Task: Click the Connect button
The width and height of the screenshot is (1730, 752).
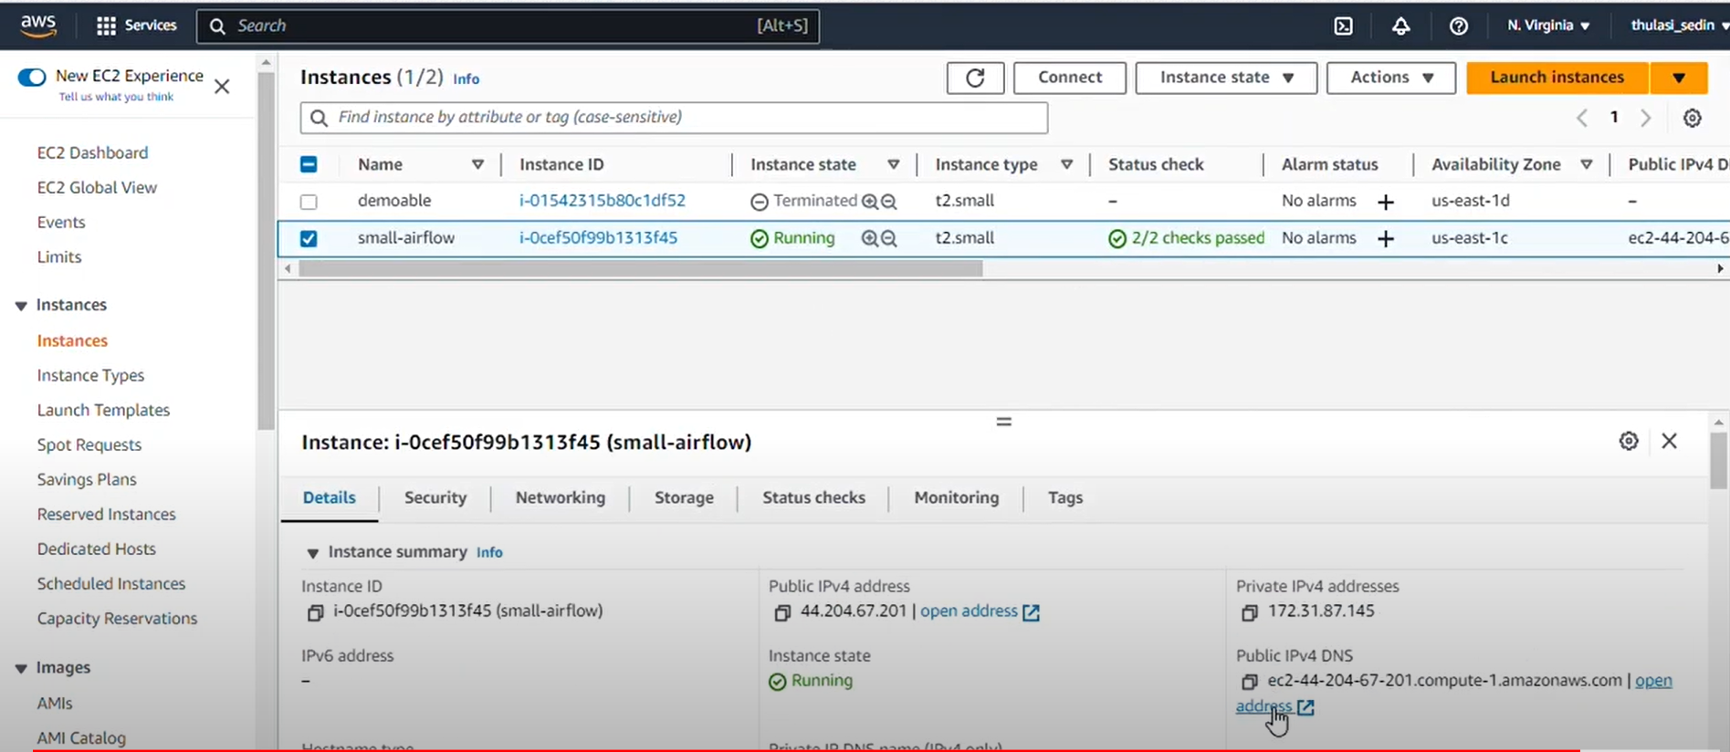Action: (x=1069, y=78)
